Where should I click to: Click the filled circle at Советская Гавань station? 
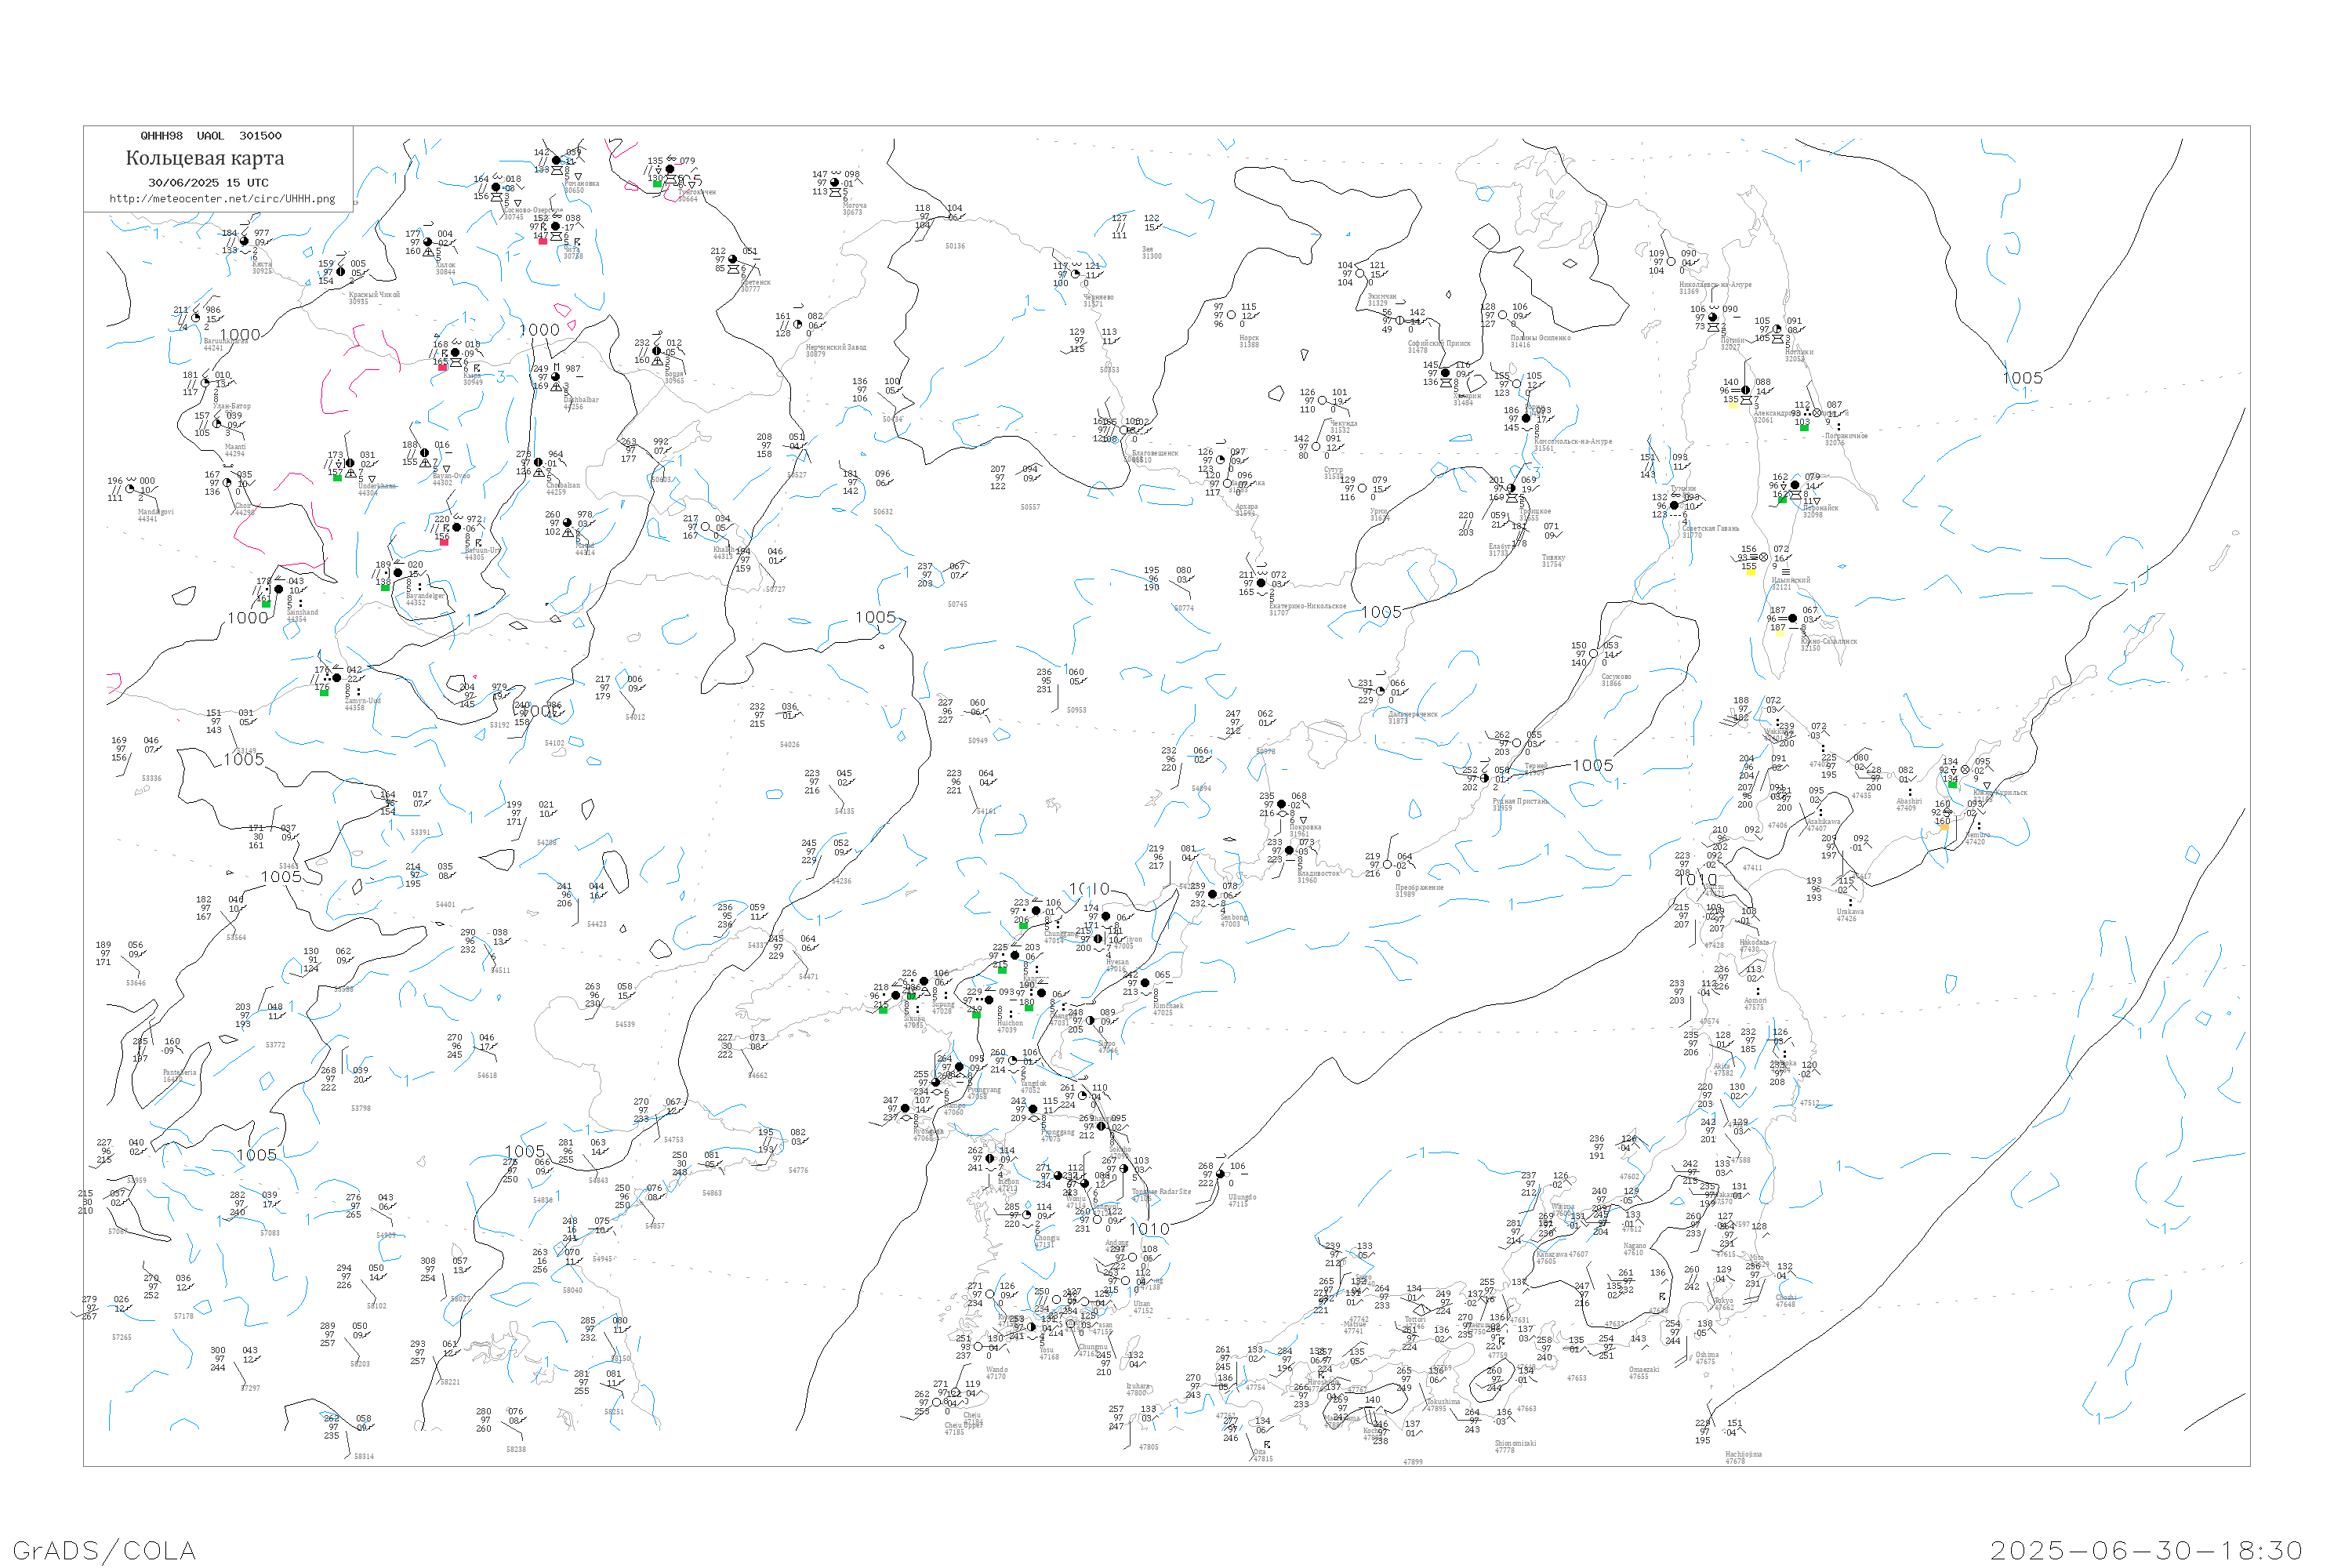[x=1675, y=506]
